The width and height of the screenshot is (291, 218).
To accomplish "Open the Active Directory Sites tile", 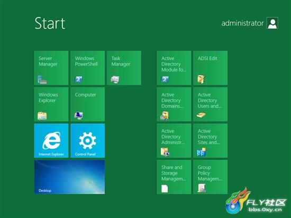I will (211, 141).
